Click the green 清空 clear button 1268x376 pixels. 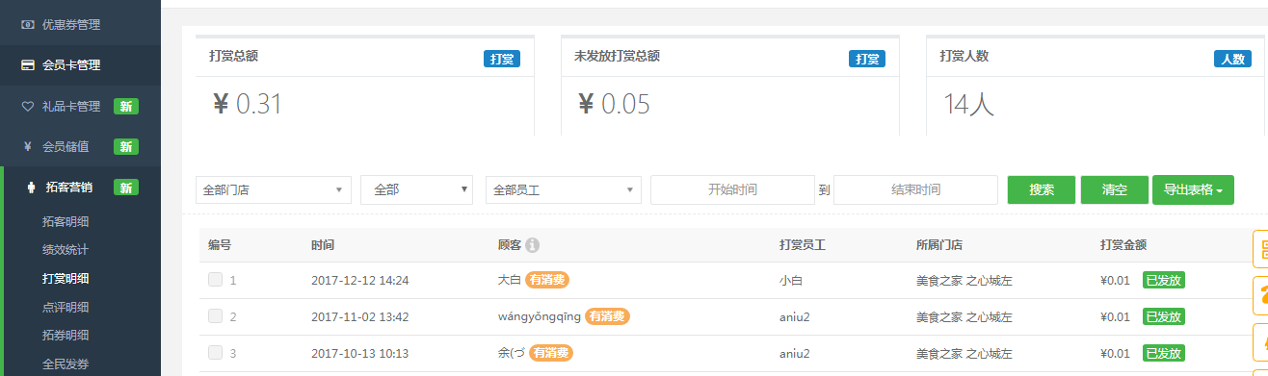1115,189
